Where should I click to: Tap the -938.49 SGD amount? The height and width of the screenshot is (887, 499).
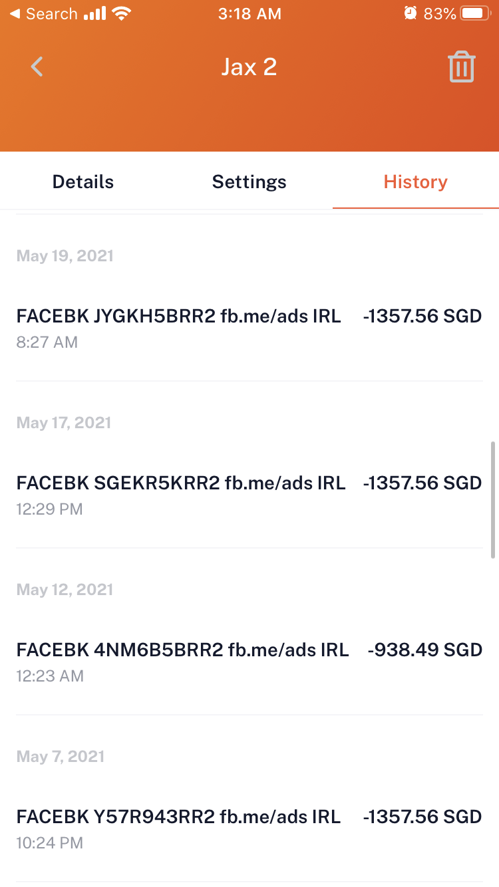[x=424, y=650]
